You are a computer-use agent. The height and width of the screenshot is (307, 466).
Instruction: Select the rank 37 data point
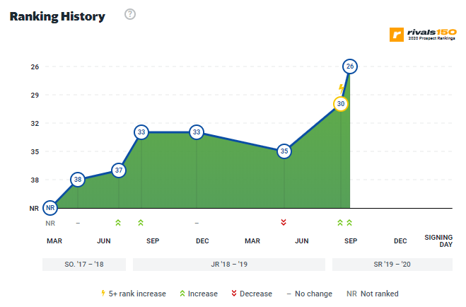point(118,170)
